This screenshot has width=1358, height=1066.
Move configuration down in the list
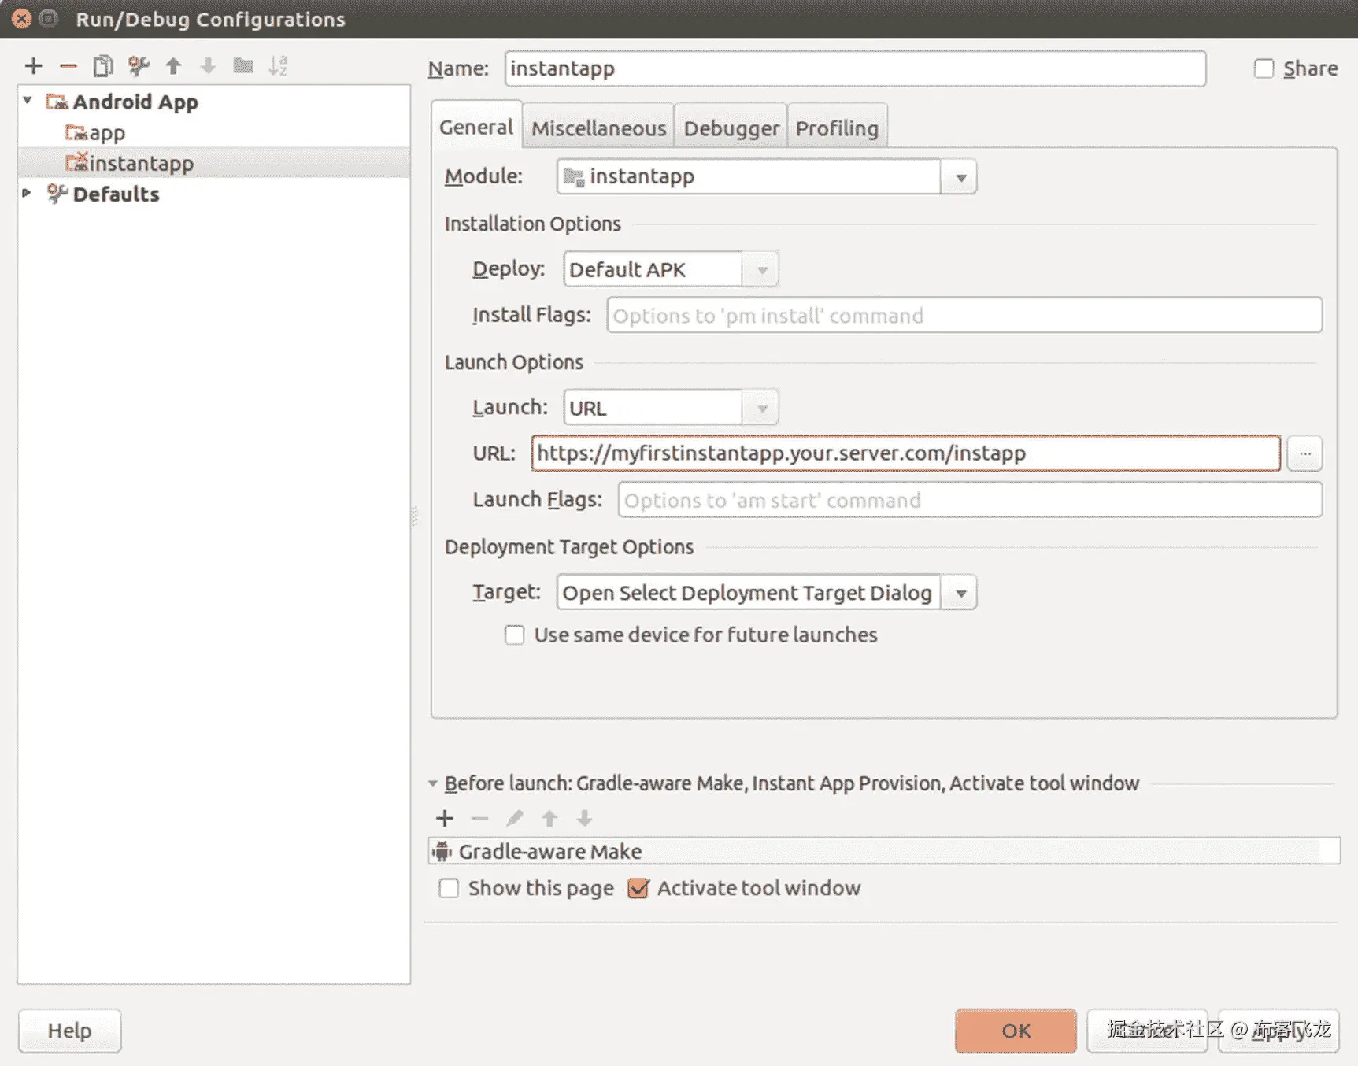(208, 66)
